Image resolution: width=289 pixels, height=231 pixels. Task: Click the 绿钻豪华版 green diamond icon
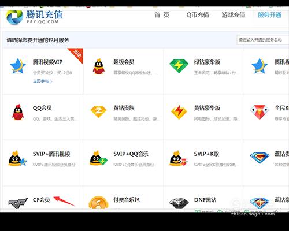tap(179, 66)
